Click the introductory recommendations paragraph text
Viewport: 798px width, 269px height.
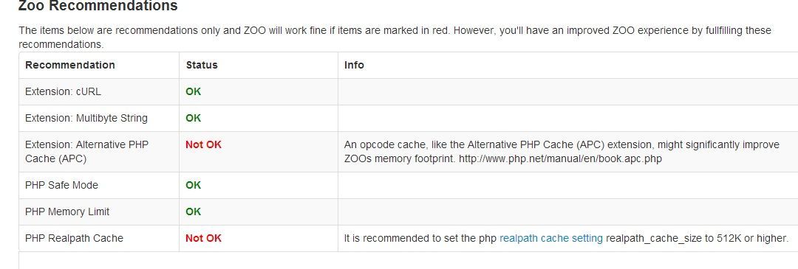[395, 37]
